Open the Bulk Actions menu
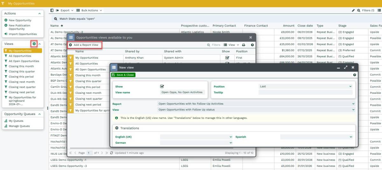This screenshot has height=170, width=382. click(89, 10)
